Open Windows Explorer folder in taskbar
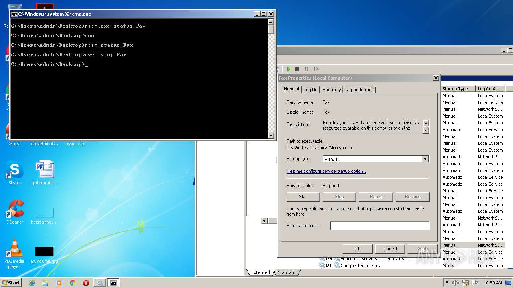The width and height of the screenshot is (513, 288). (45, 283)
